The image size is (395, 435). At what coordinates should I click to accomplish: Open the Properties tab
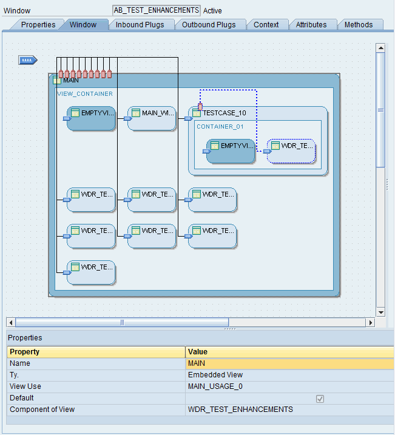click(x=38, y=25)
